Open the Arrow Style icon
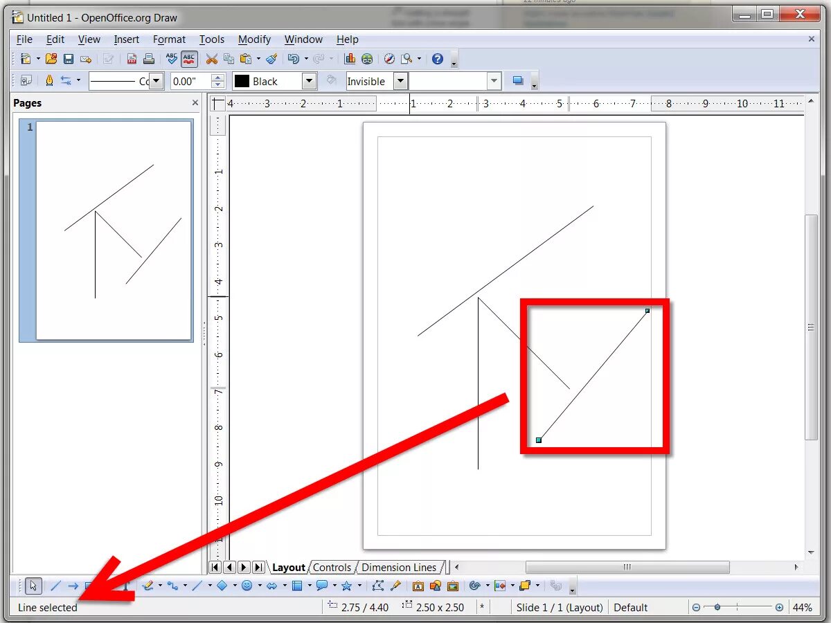 tap(66, 81)
